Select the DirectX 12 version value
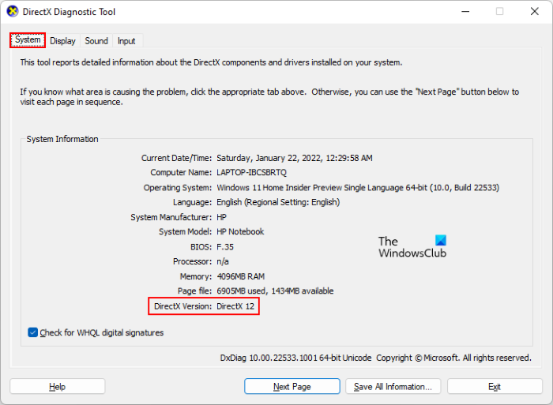 235,306
